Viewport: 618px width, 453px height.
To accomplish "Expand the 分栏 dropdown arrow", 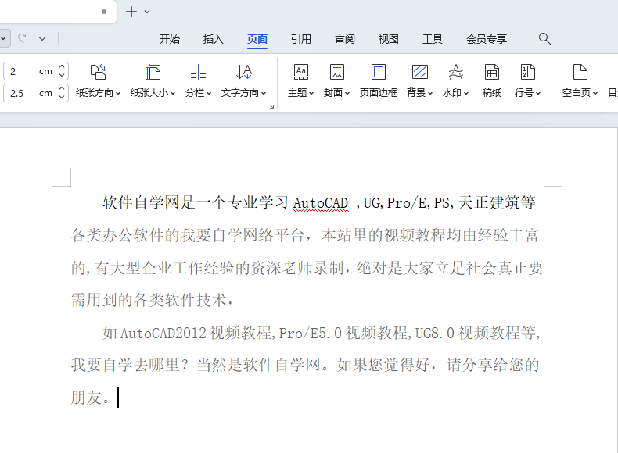I will [209, 93].
